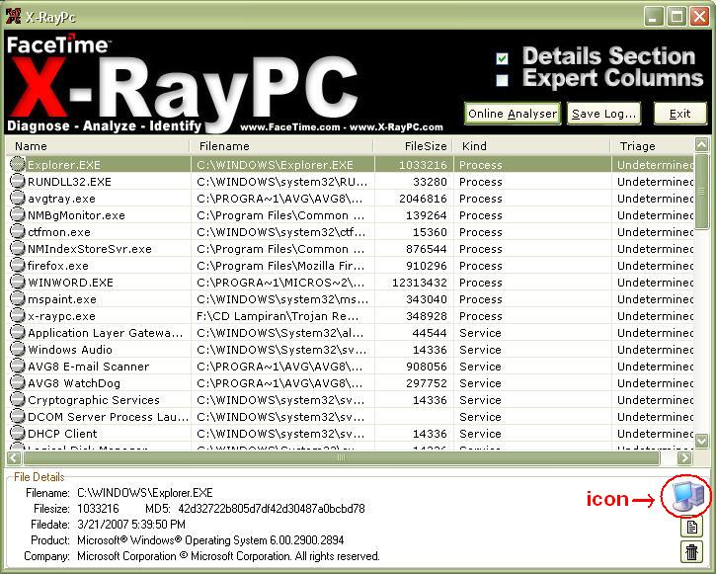Click the horizontal scrollbar thumb
The image size is (716, 574).
341,457
